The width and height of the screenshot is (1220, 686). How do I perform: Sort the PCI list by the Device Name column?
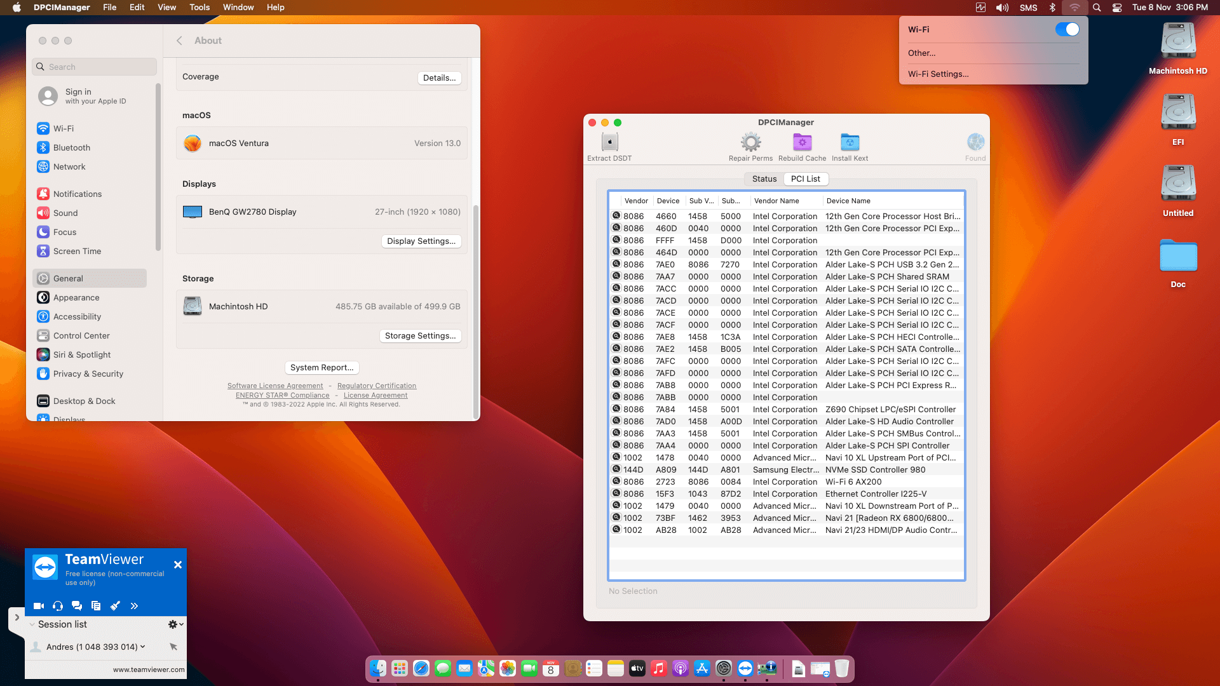click(893, 201)
